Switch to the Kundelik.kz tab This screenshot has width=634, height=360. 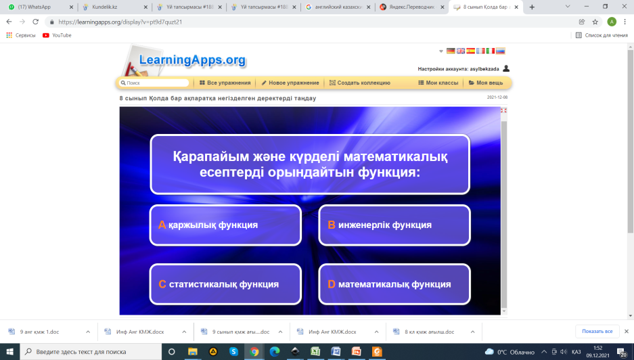pyautogui.click(x=115, y=7)
